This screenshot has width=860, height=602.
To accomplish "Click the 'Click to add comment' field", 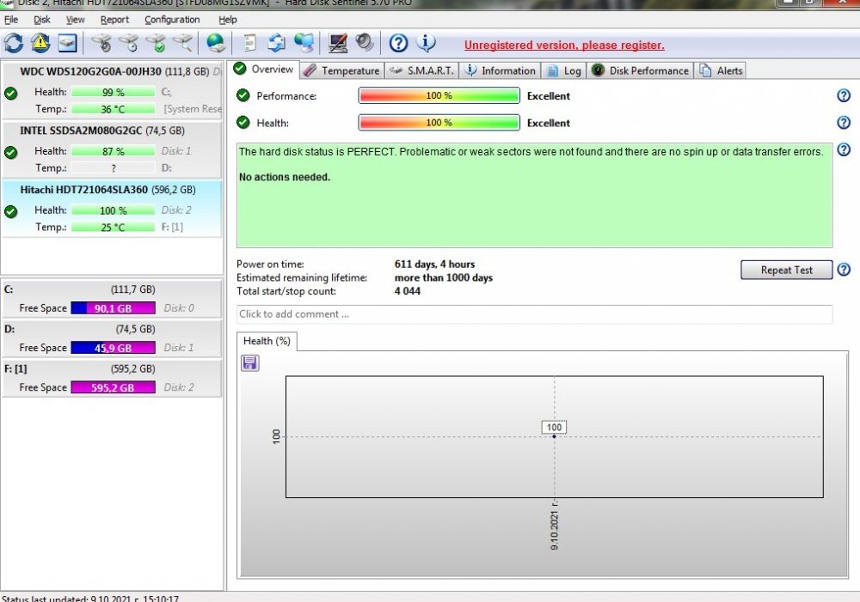I will point(534,314).
